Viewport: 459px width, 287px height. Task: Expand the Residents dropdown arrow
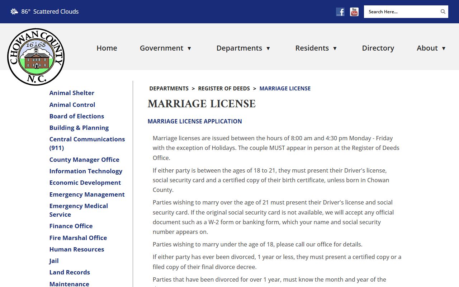pyautogui.click(x=335, y=48)
